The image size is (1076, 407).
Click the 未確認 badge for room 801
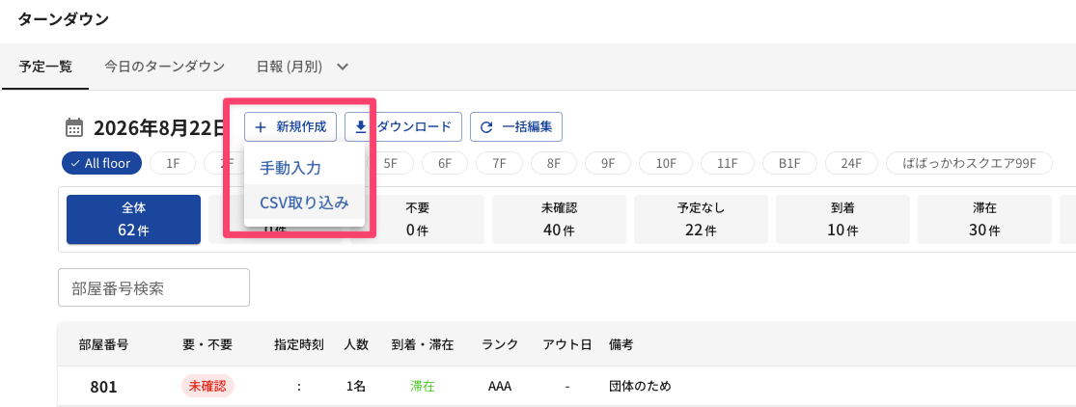click(207, 387)
